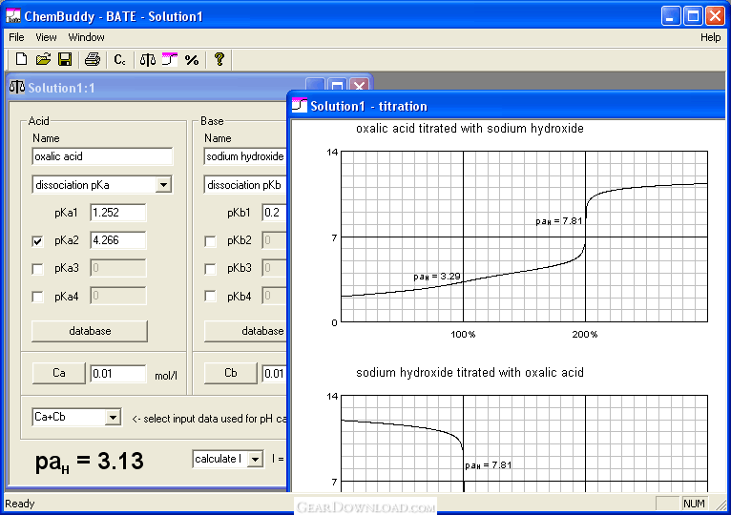Screen dimensions: 731x515
Task: Click the 200% axis label
Action: 585,335
